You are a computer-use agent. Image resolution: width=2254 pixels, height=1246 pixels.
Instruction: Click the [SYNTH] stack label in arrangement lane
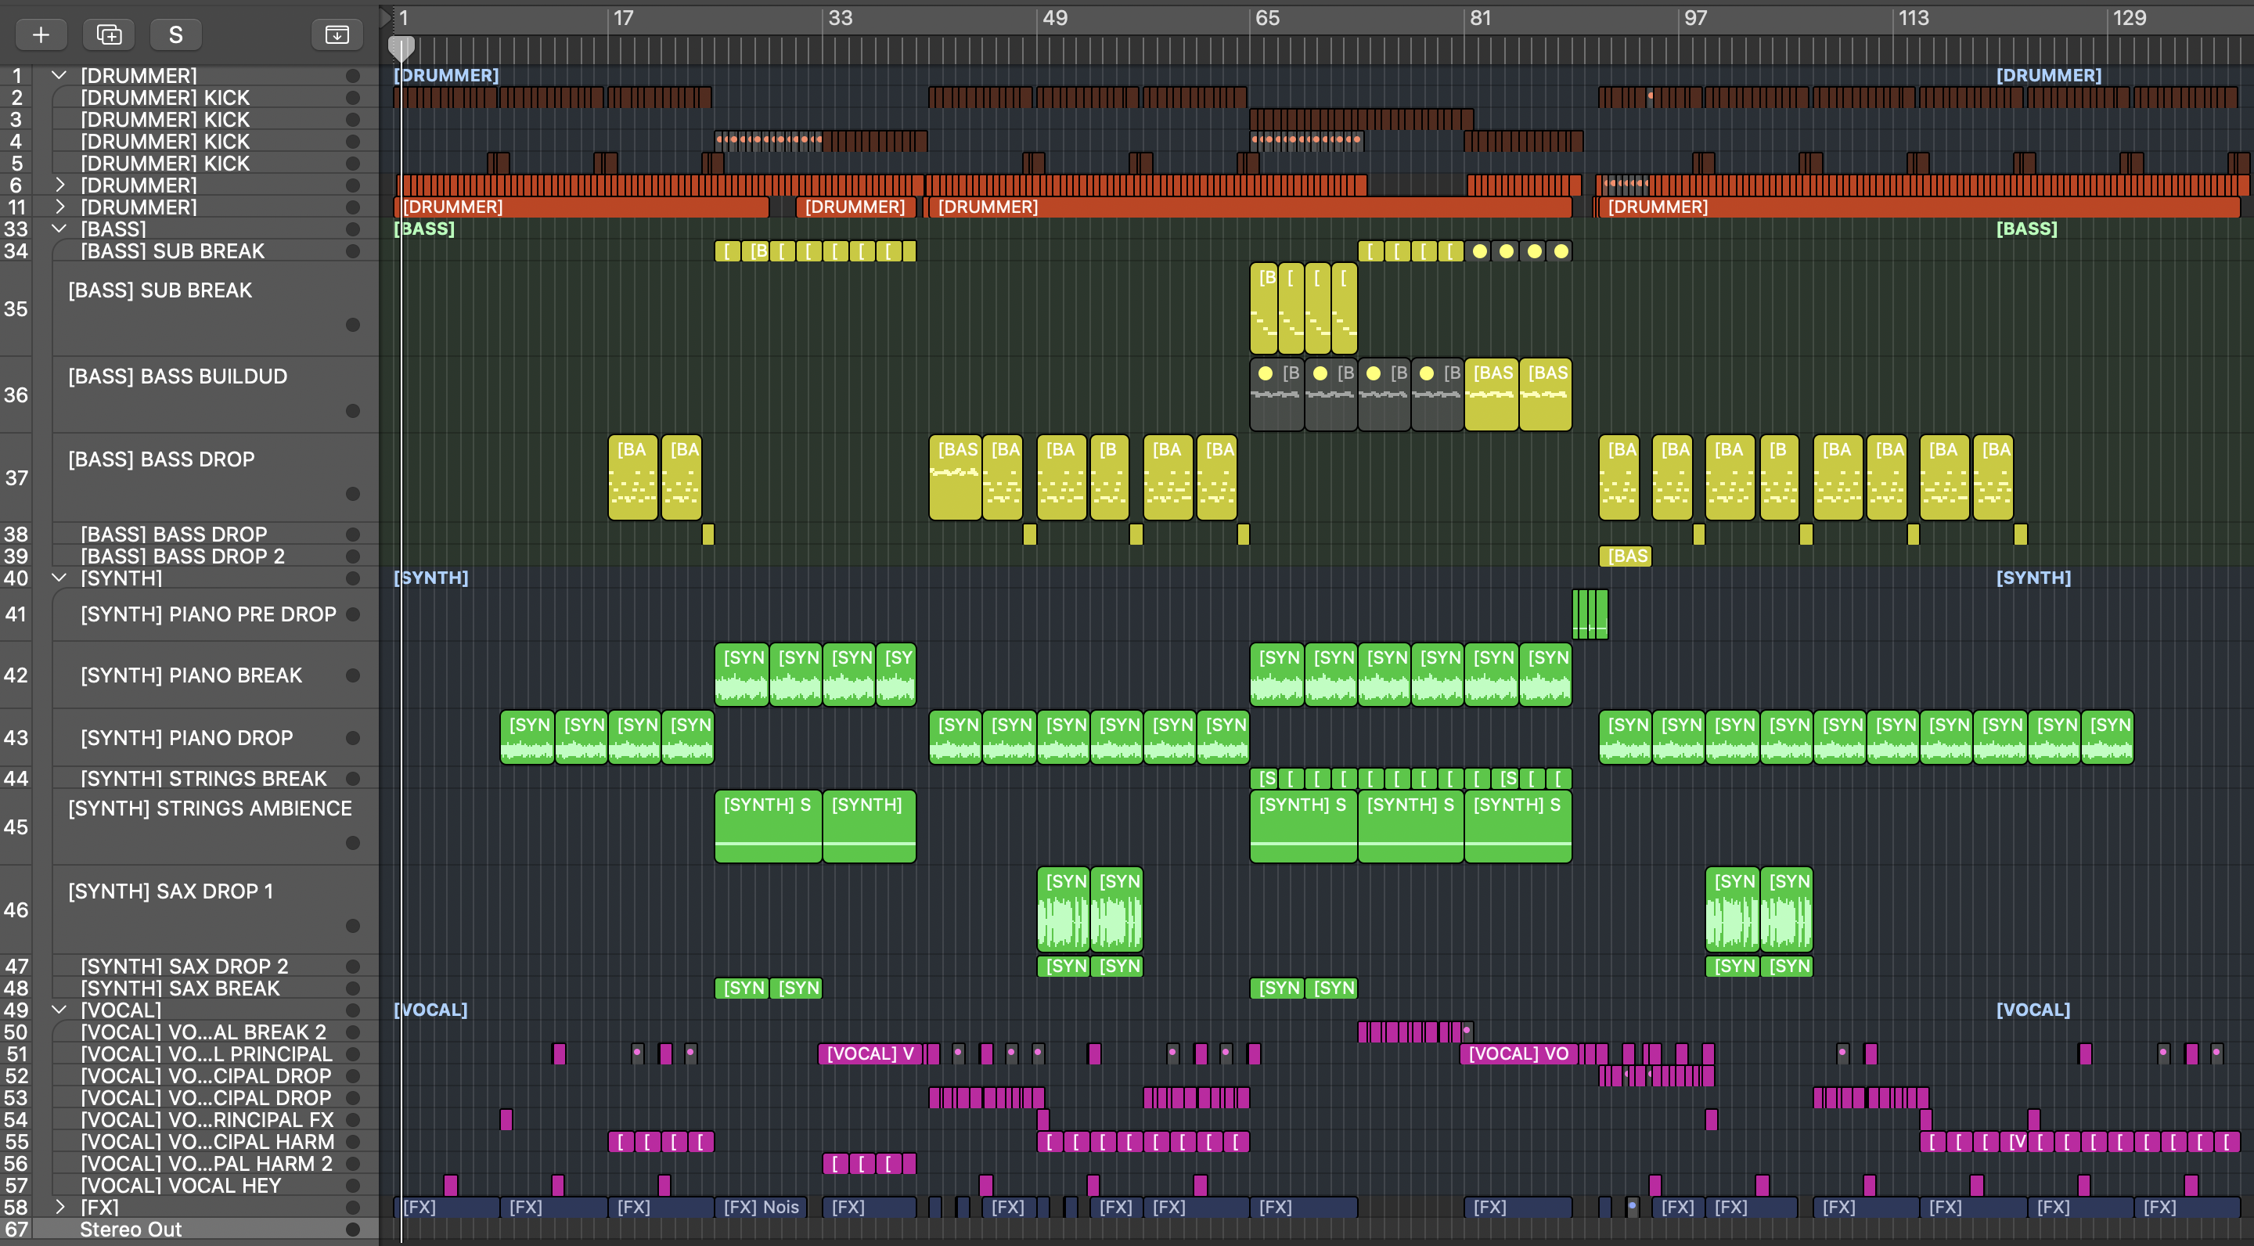click(430, 578)
